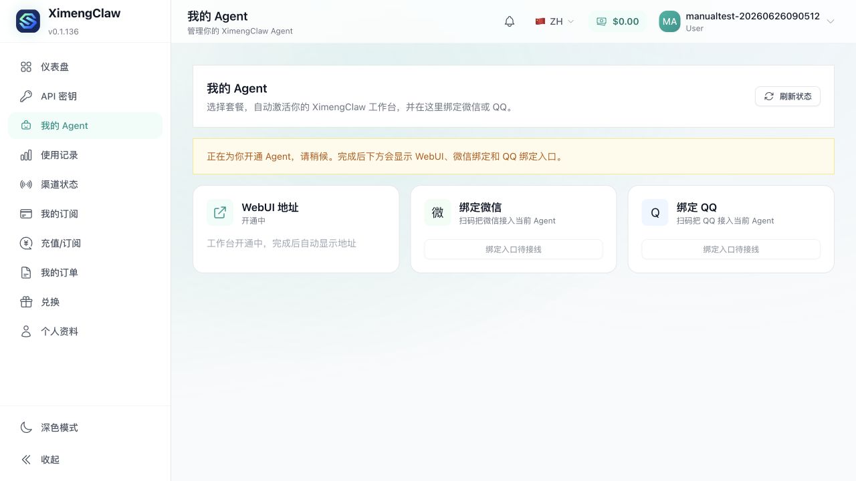Click 绑定入口待接线 under 绑定微信
Image resolution: width=856 pixels, height=481 pixels.
[514, 249]
